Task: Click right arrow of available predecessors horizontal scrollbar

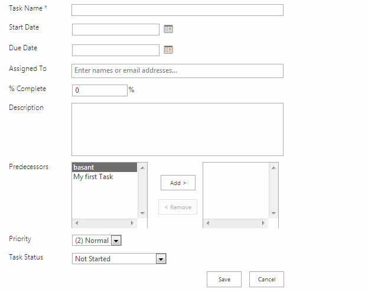Action: 132,223
